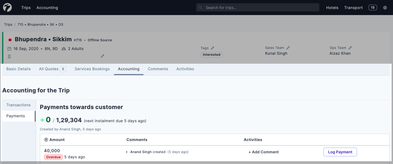Click the Search for trips field

click(258, 7)
